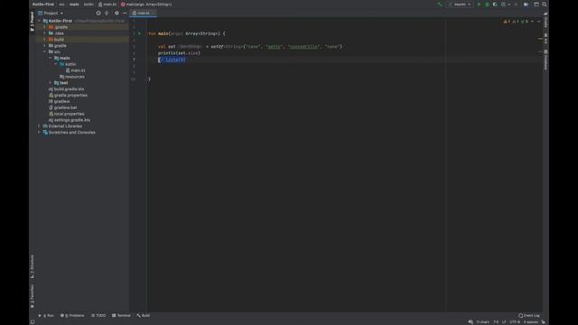The image size is (578, 325).
Task: Expand the .gradle folder arrow
Action: pyautogui.click(x=45, y=27)
